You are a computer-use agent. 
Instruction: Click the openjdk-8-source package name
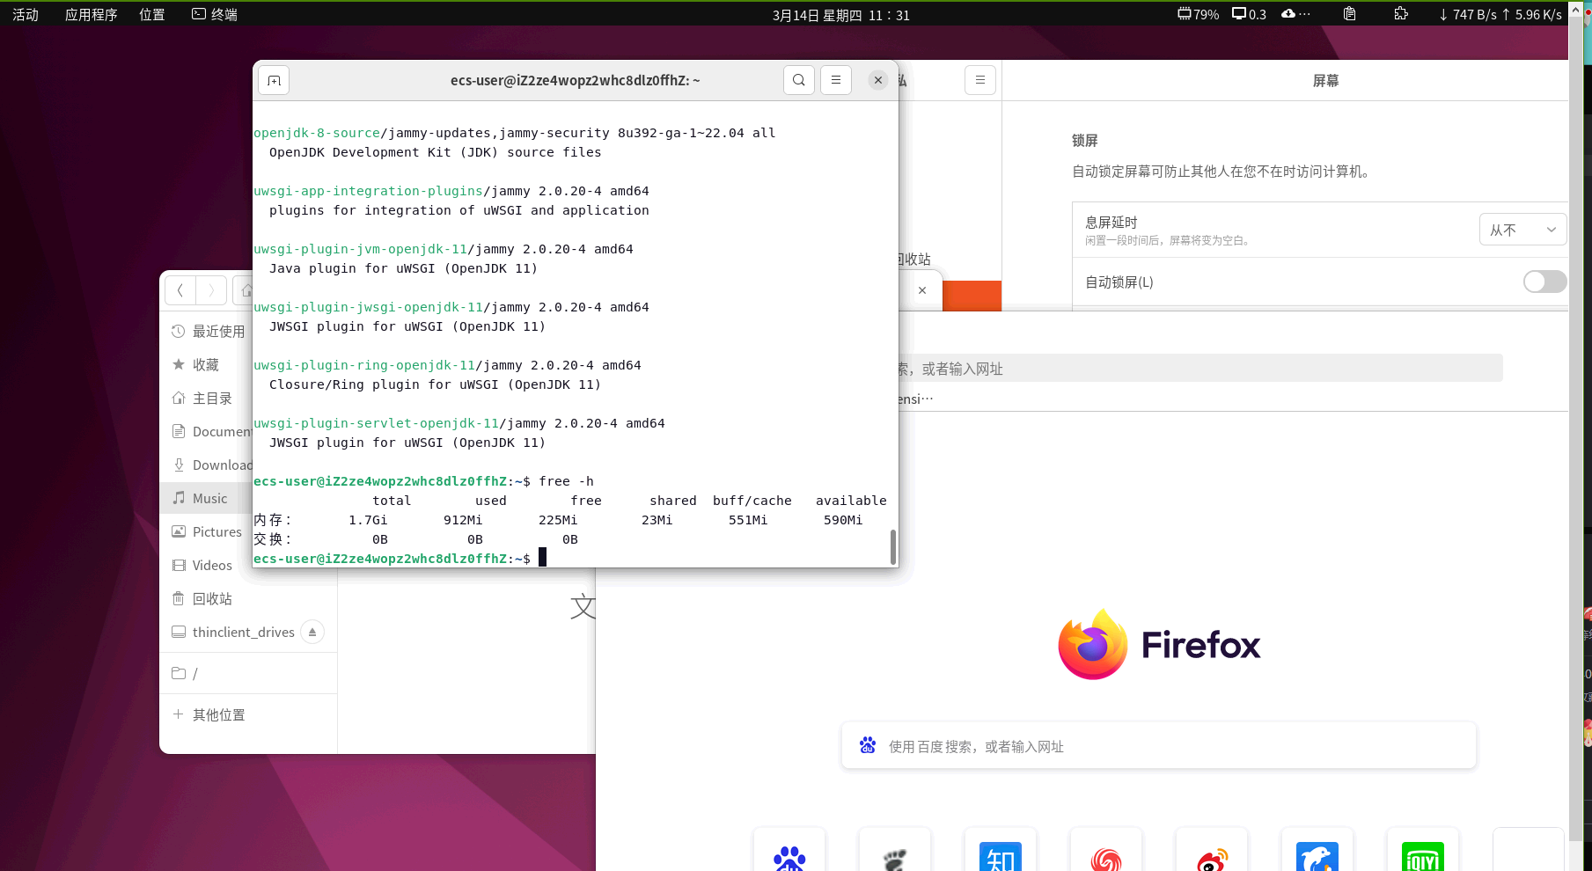point(317,133)
